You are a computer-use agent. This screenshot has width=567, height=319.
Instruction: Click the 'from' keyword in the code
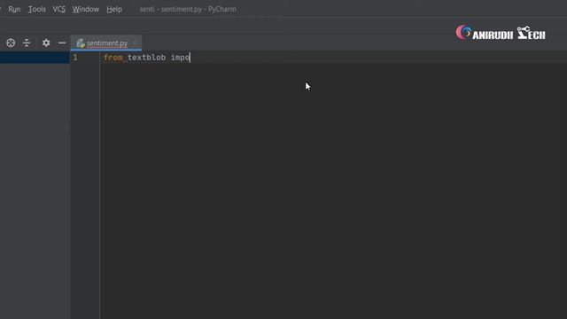coord(113,58)
